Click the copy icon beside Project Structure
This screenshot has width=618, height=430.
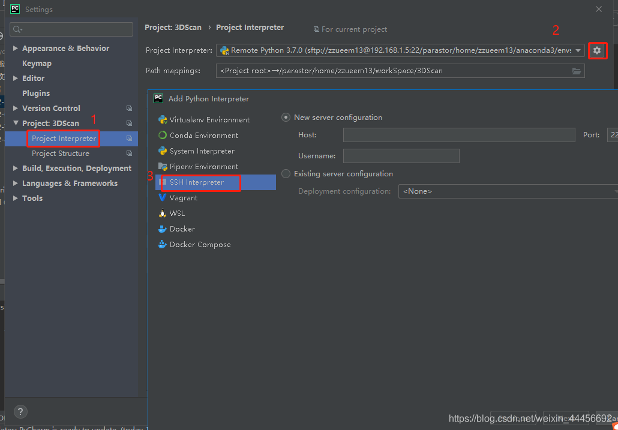(129, 153)
